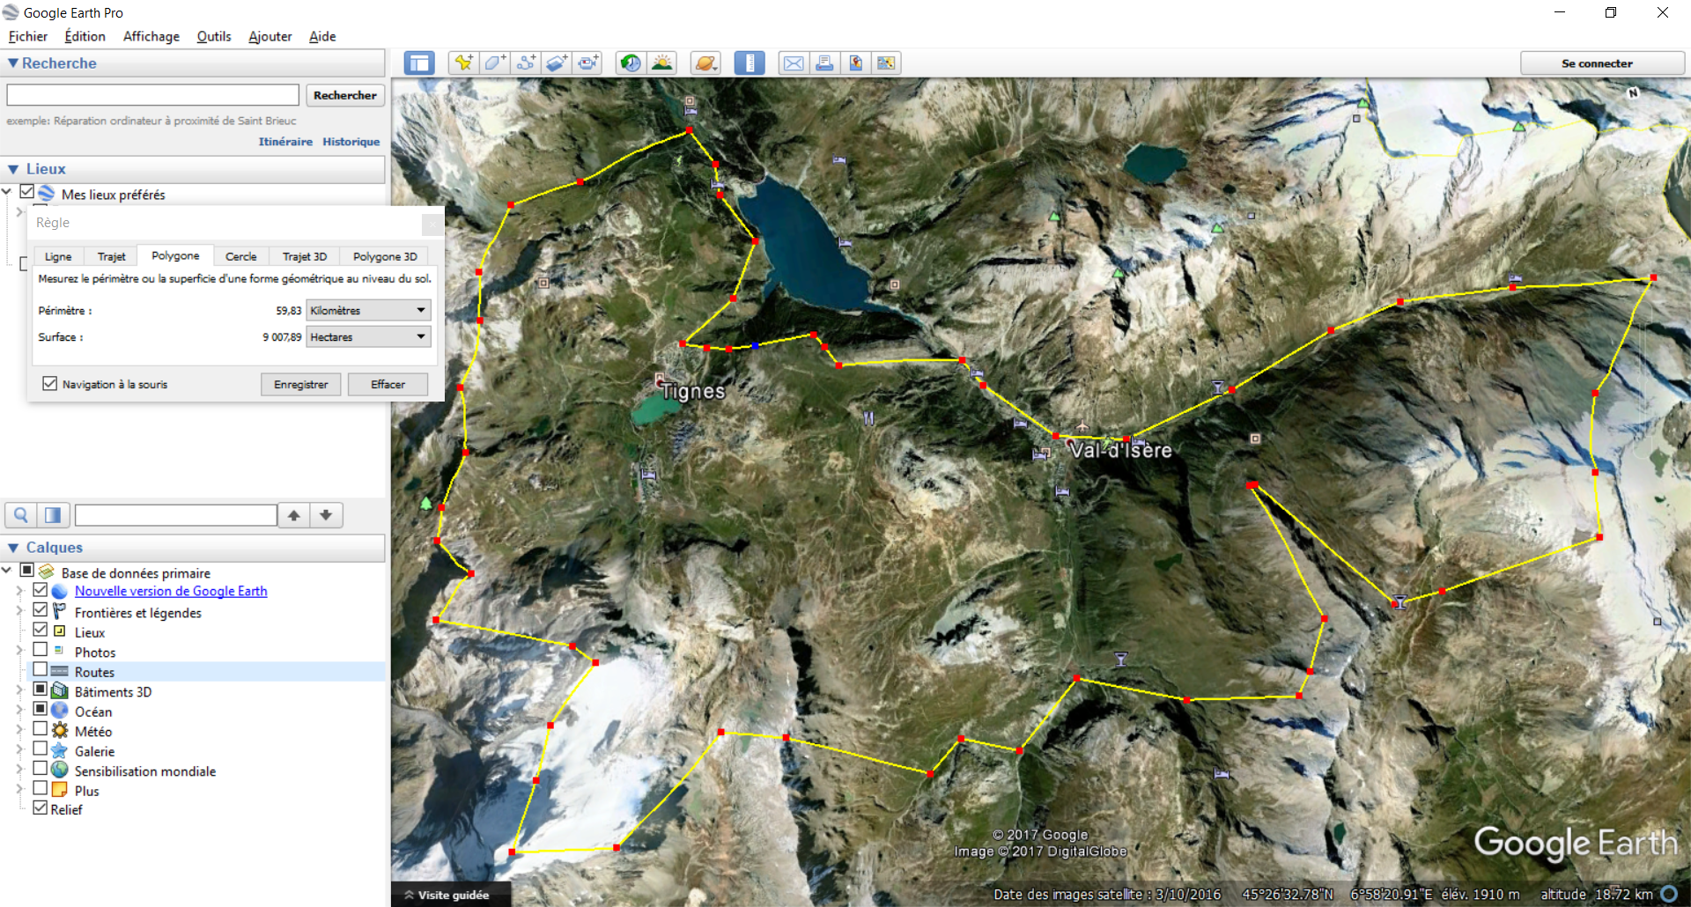This screenshot has width=1691, height=907.
Task: Enable the Météo layer checkbox
Action: click(x=41, y=728)
